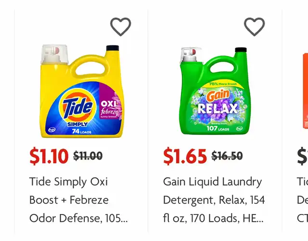Open the Gain Liquid Laundry Detergent title link

tap(214, 200)
